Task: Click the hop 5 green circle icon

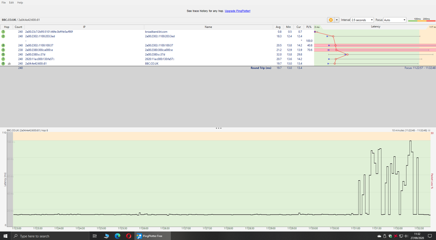Action: [3, 50]
